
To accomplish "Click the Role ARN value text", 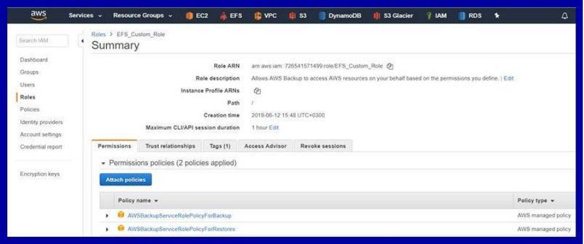I will [318, 66].
